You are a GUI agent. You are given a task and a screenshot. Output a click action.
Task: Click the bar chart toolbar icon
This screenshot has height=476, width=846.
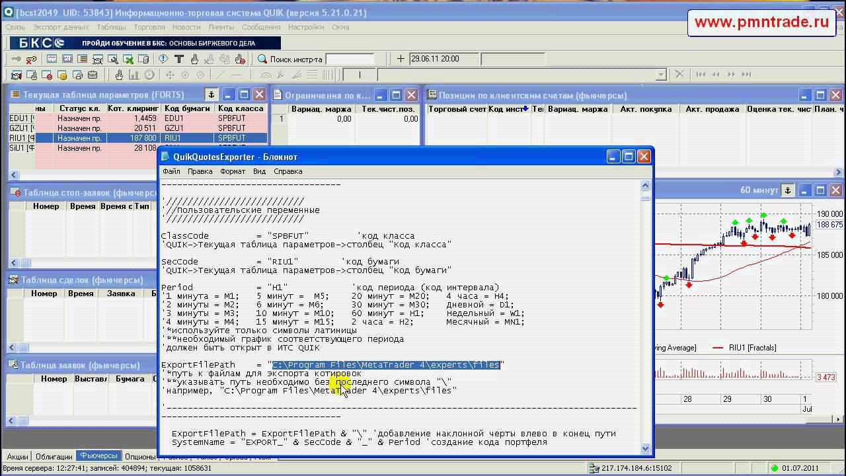pos(134,75)
